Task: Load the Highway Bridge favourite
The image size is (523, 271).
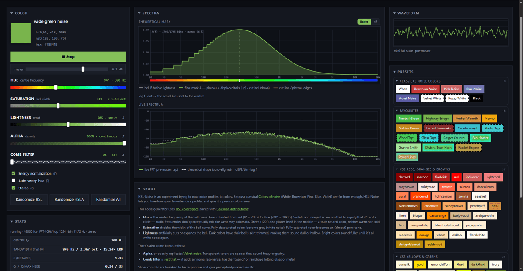Action: (x=437, y=119)
